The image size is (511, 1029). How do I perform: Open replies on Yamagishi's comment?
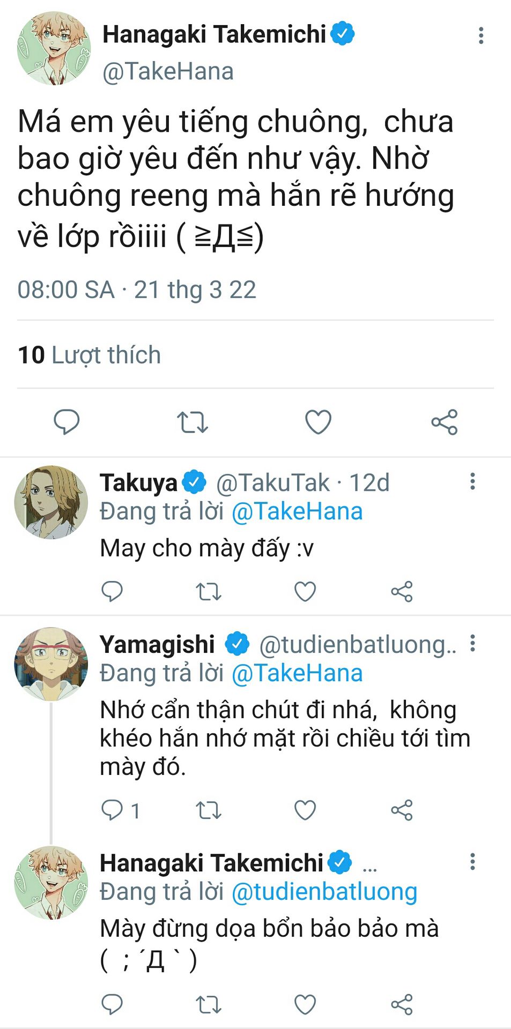tap(113, 810)
